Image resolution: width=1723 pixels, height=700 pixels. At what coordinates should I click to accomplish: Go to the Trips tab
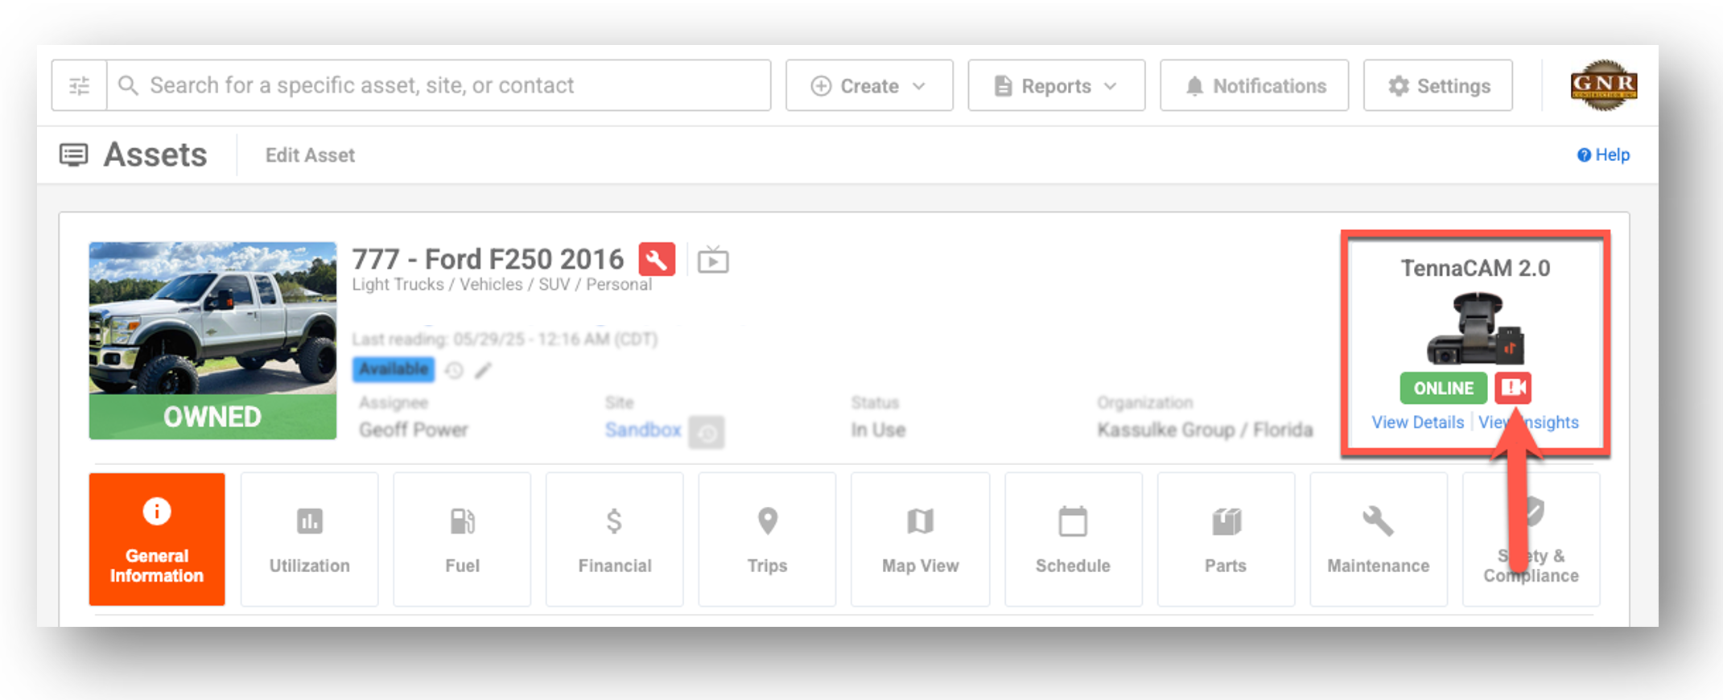pos(767,539)
